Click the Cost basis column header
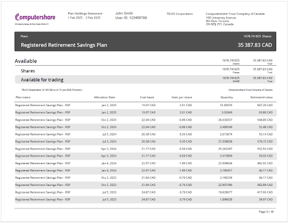Image resolution: width=288 pixels, height=223 pixels. pyautogui.click(x=147, y=97)
